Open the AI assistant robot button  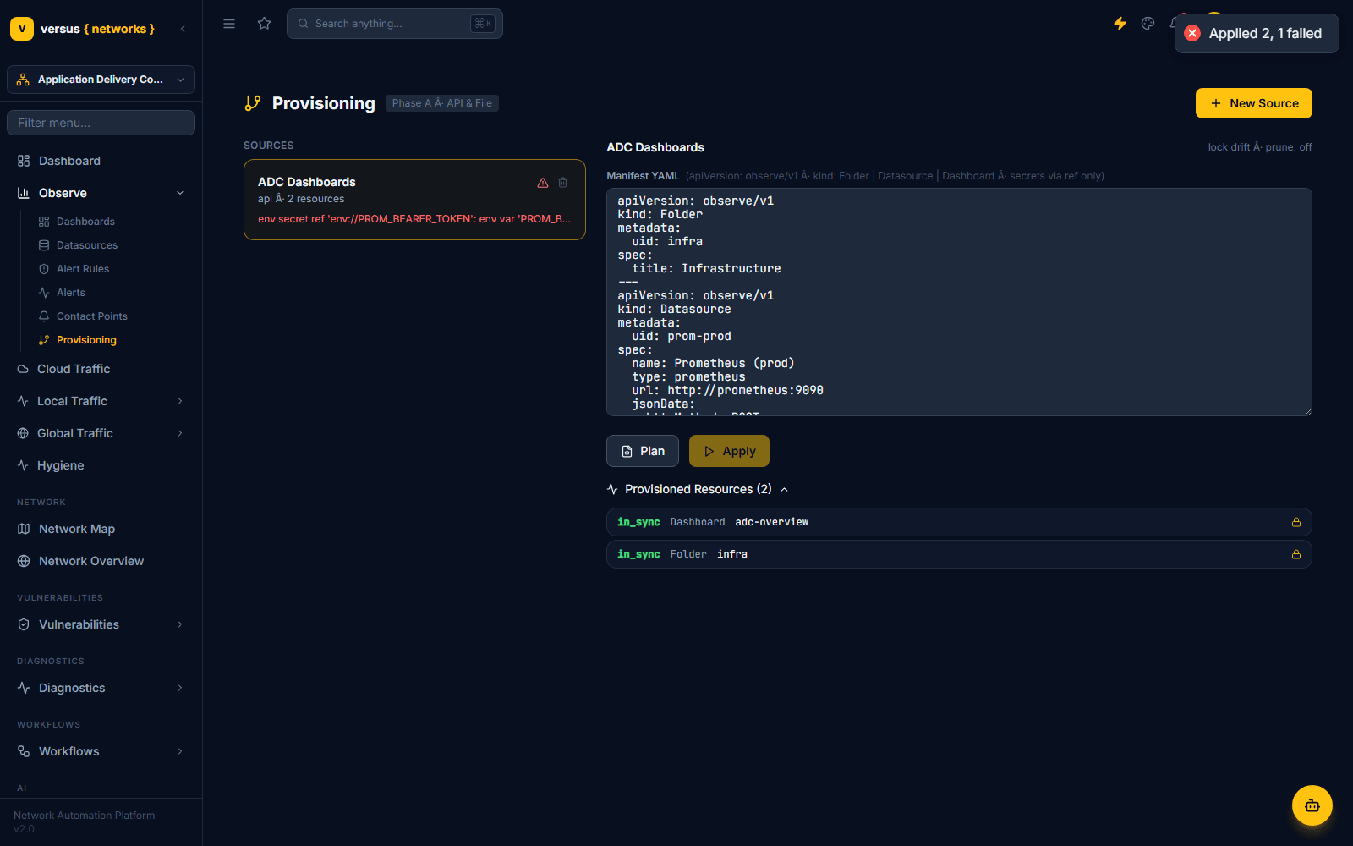(1312, 805)
